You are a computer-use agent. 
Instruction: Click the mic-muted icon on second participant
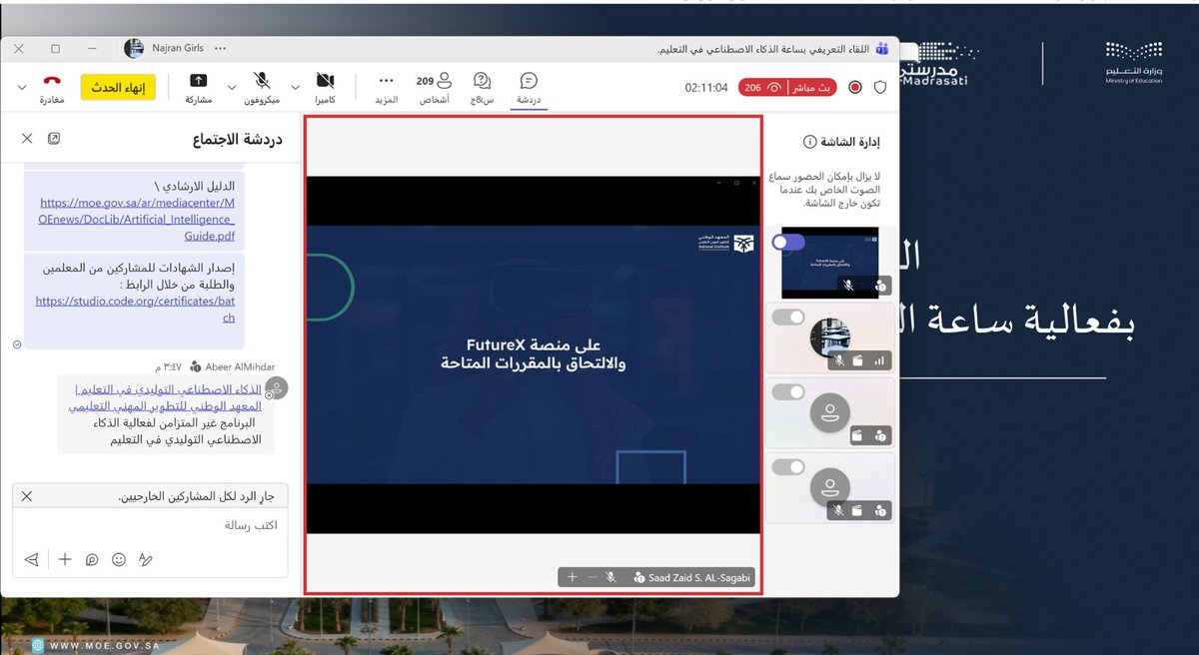[x=839, y=360]
